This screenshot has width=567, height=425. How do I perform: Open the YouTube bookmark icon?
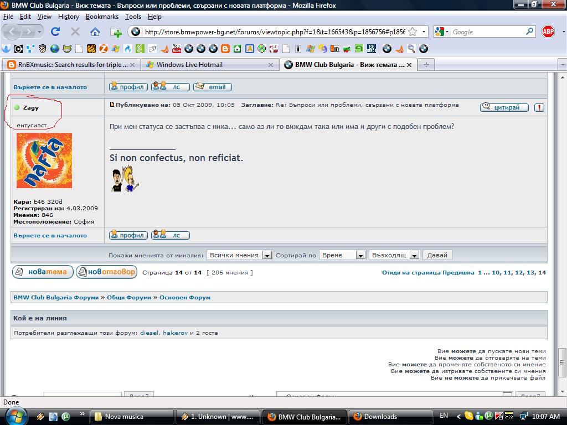[x=177, y=49]
